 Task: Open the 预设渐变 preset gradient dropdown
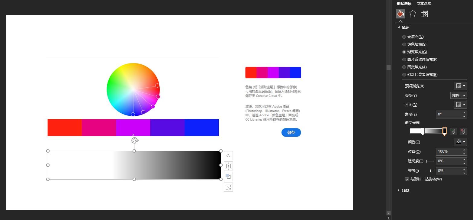click(x=460, y=86)
